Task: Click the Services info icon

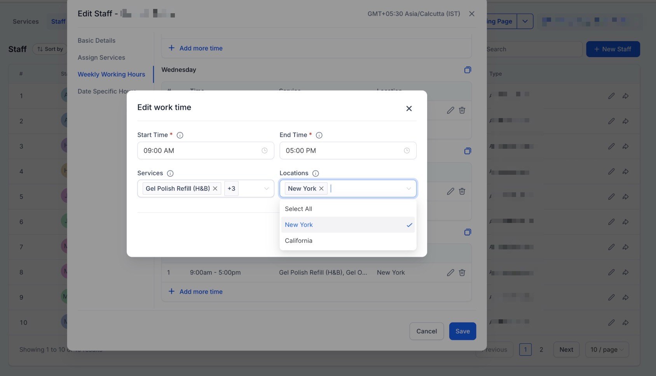Action: pyautogui.click(x=170, y=173)
